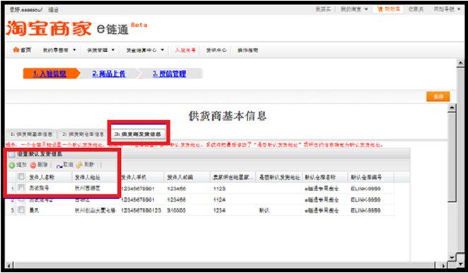Click the orange 保存 button
The height and width of the screenshot is (273, 468).
coord(438,97)
